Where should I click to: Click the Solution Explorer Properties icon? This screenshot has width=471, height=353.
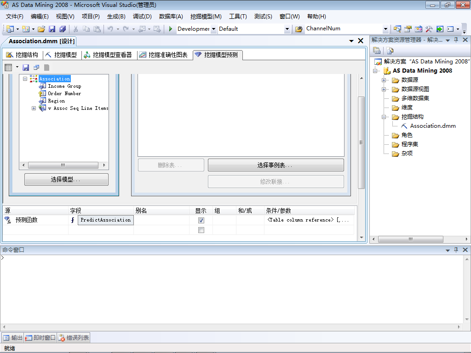point(377,51)
